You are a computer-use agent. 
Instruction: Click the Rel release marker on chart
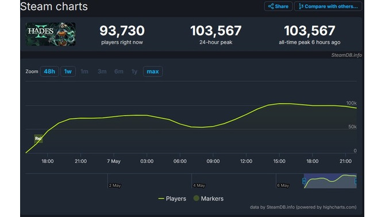38,139
